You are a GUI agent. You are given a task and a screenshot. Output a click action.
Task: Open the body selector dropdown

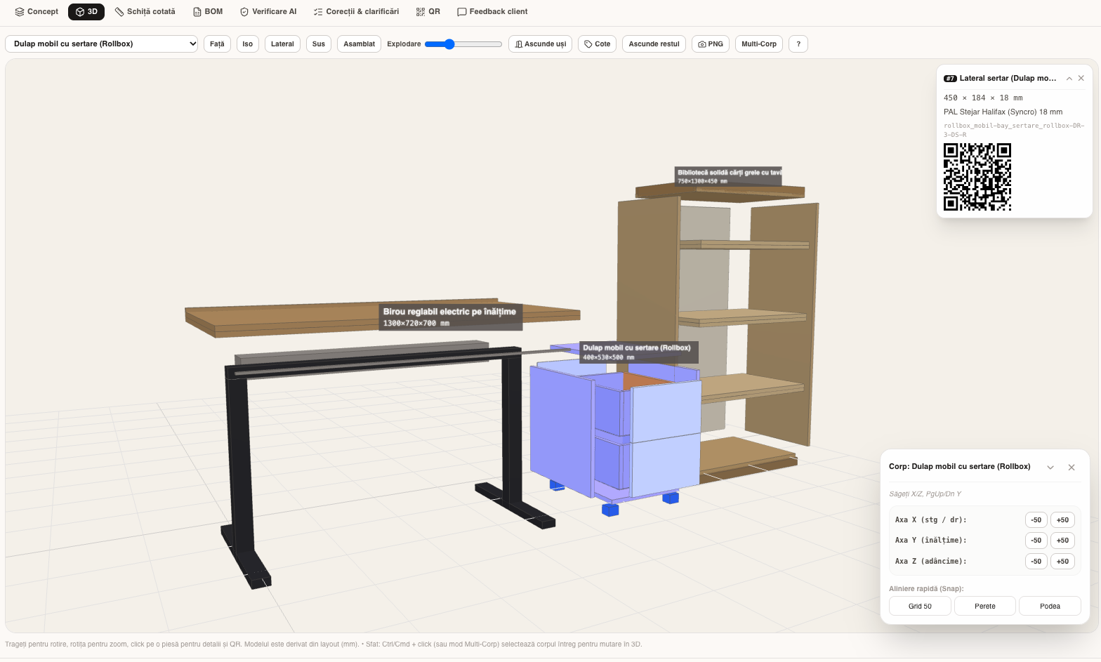point(101,44)
